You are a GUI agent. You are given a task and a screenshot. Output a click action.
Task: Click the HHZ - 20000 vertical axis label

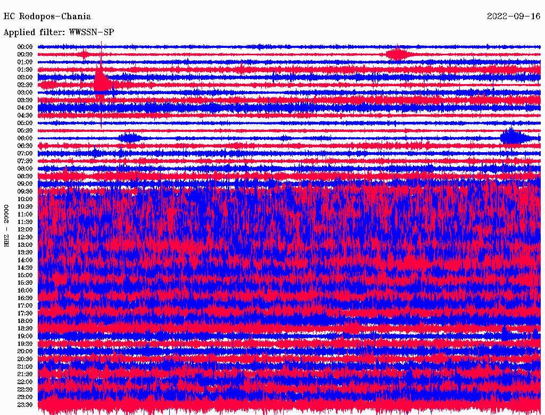(7, 225)
